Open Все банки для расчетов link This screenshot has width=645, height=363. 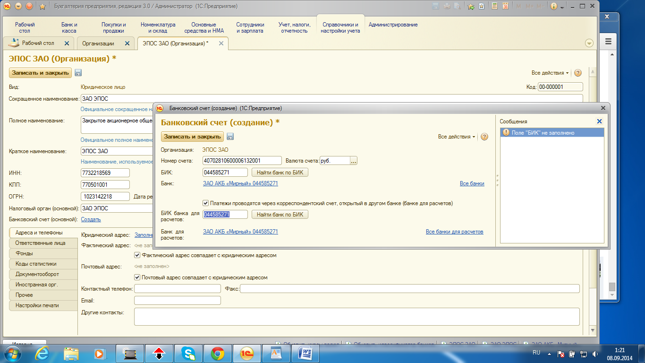pyautogui.click(x=455, y=232)
